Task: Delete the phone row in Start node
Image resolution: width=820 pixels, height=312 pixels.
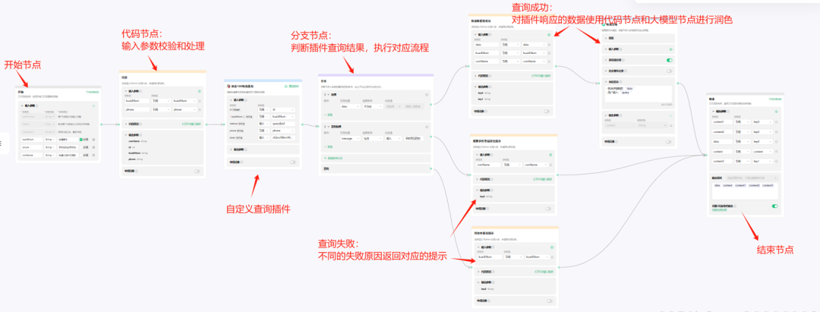Action: click(93, 147)
